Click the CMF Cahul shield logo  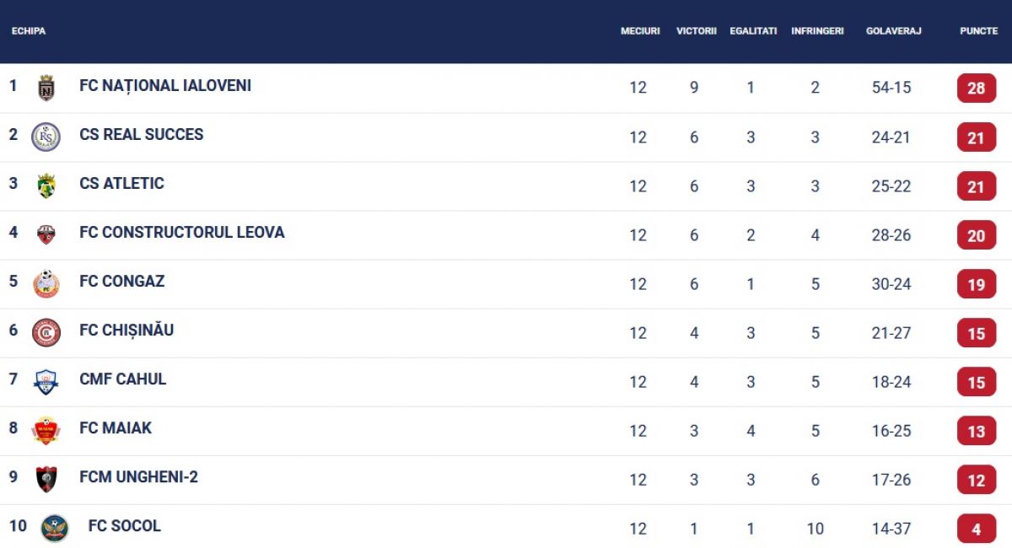point(46,381)
